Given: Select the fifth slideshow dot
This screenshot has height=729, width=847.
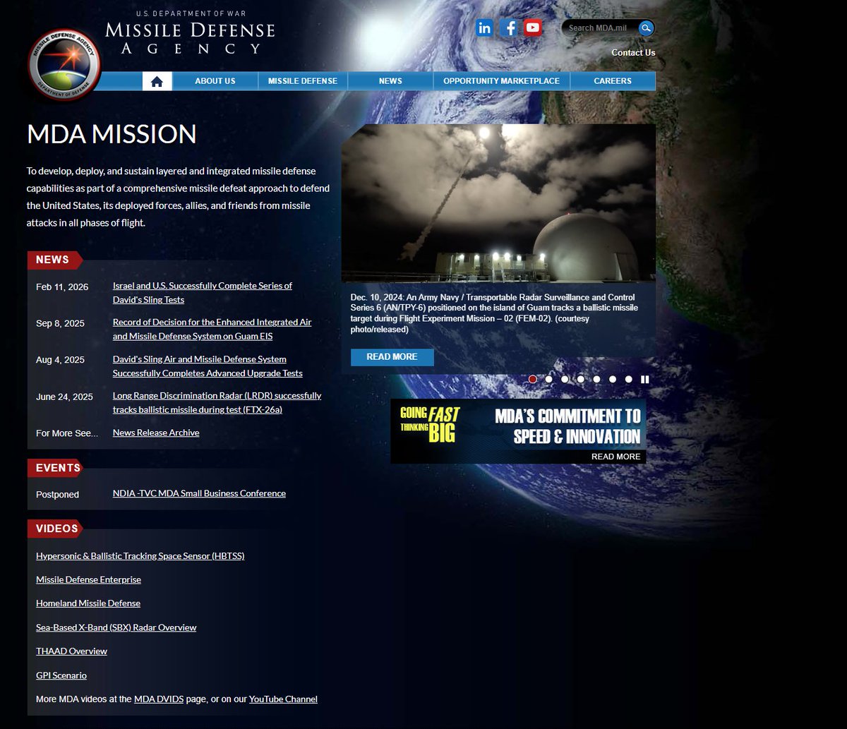Looking at the screenshot, I should 596,379.
